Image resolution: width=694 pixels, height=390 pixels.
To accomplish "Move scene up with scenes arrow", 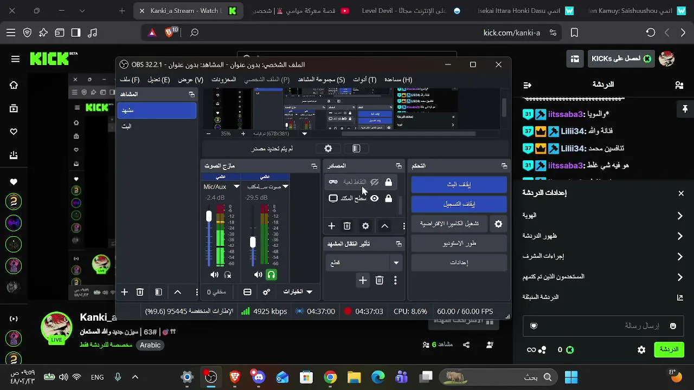I will [177, 292].
